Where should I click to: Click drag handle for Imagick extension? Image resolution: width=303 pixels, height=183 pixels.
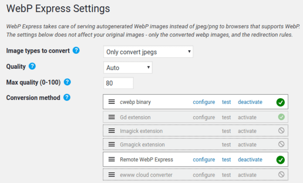click(112, 131)
